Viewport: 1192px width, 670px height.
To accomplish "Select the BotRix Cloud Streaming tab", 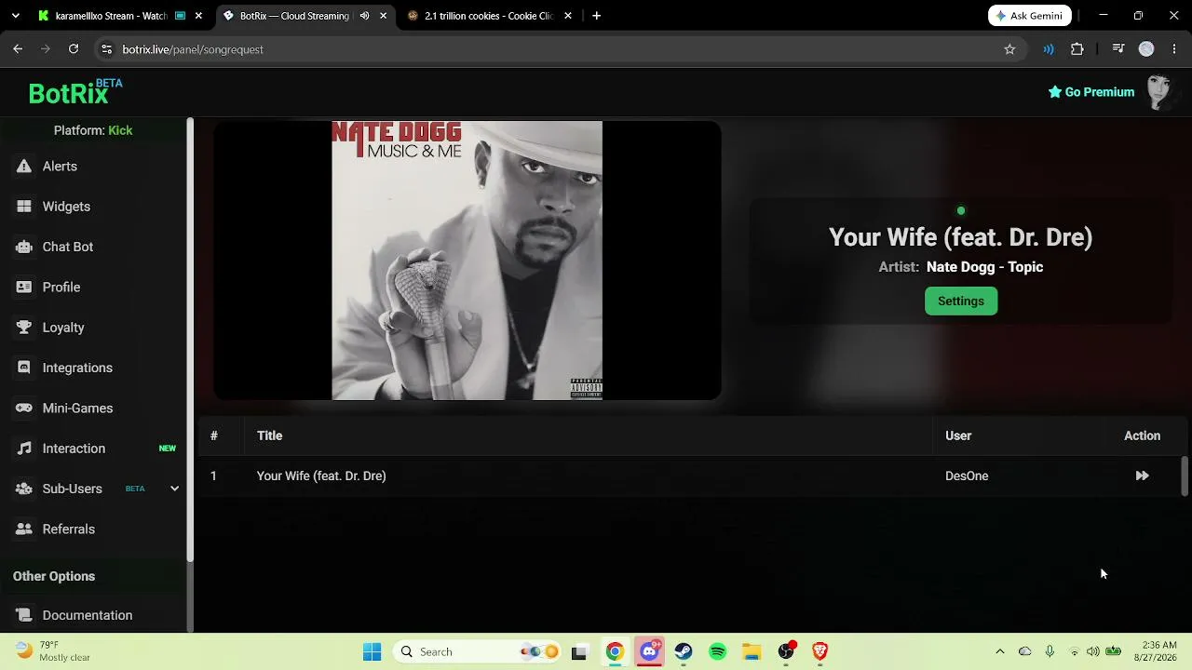I will [x=294, y=16].
